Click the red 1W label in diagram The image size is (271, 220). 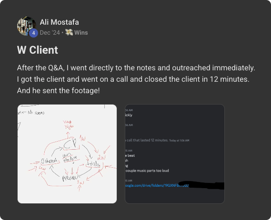pyautogui.click(x=82, y=138)
